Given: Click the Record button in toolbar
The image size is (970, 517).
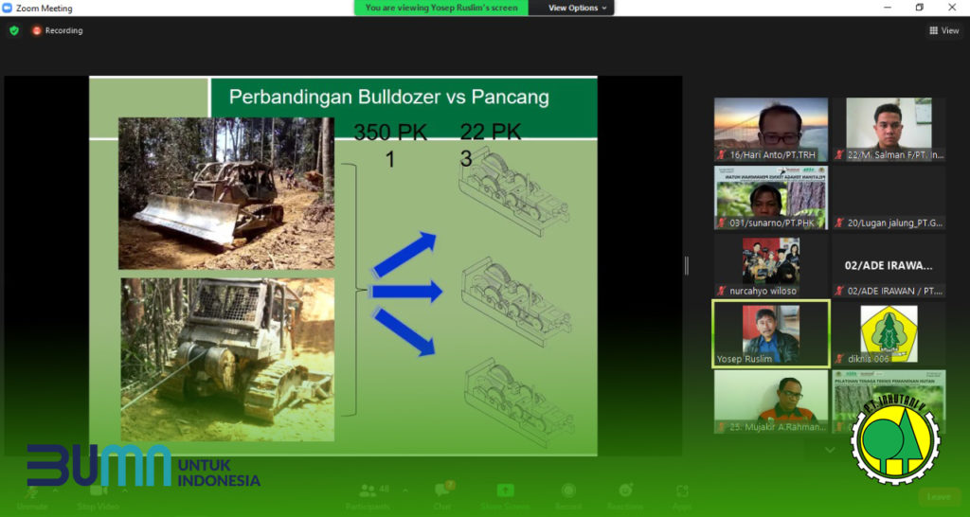Looking at the screenshot, I should click(568, 494).
